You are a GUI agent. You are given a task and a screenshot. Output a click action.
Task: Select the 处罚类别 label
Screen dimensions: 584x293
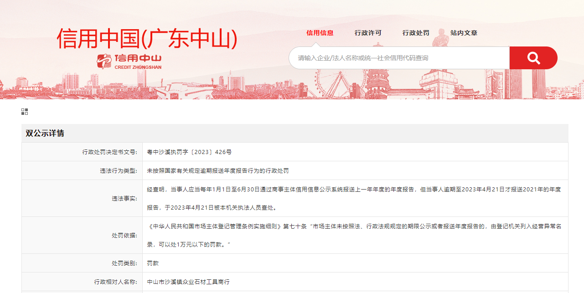click(x=124, y=263)
